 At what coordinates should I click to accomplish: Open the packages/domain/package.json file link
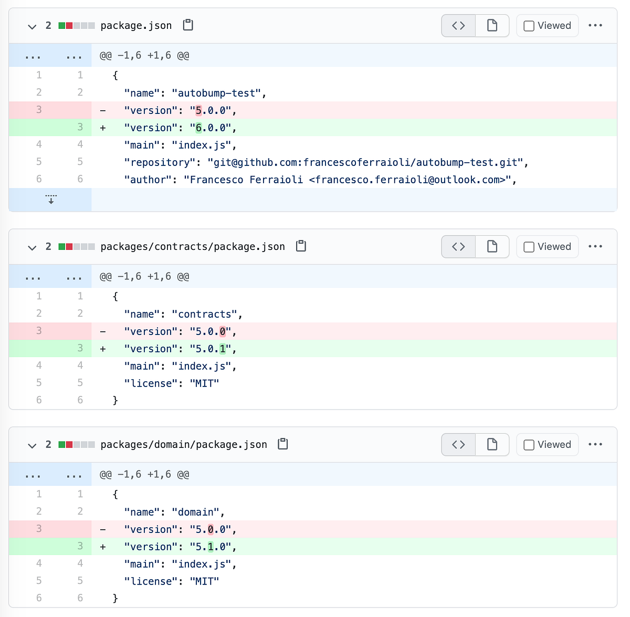pyautogui.click(x=183, y=444)
